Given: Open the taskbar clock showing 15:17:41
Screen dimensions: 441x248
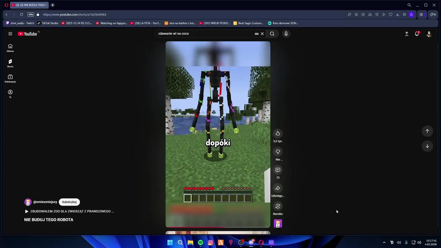Looking at the screenshot, I should coord(431,242).
